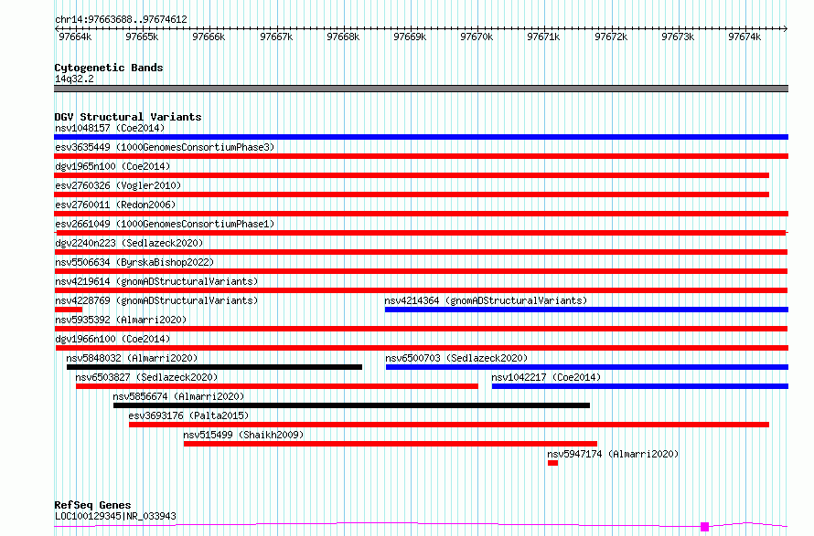Screen dimensions: 814x536
Task: Select the magenta exon block of LOC100129345
Action: (x=704, y=527)
